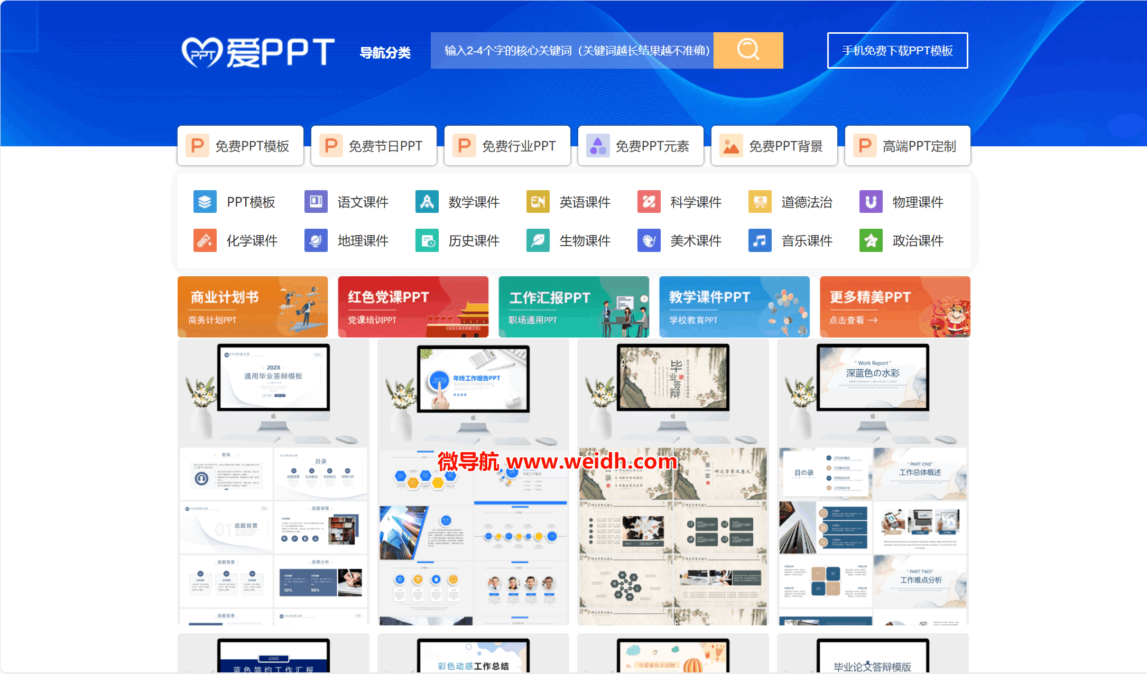Click the 历史课件 green clock icon
The height and width of the screenshot is (674, 1147).
[427, 240]
